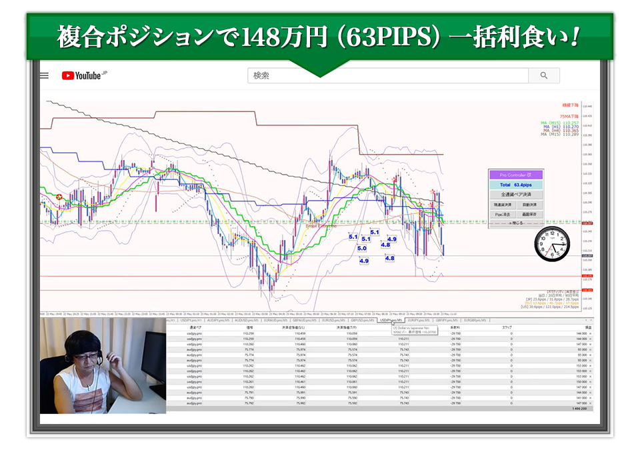Switch to the EURGBP.pro,M5 chart tab
Viewport: 640px width, 450px height.
pyautogui.click(x=475, y=320)
